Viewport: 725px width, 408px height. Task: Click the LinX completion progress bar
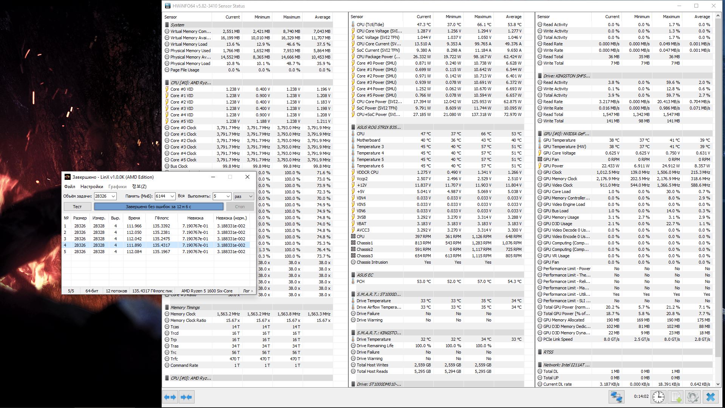pos(159,207)
